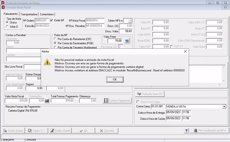This screenshot has width=230, height=142.
Task: Close the Emissão Nota Fiscal window
Action: [x=225, y=7]
